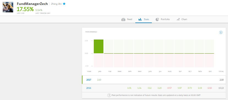
Task: Click the green January performance bar
Action: click(98, 46)
